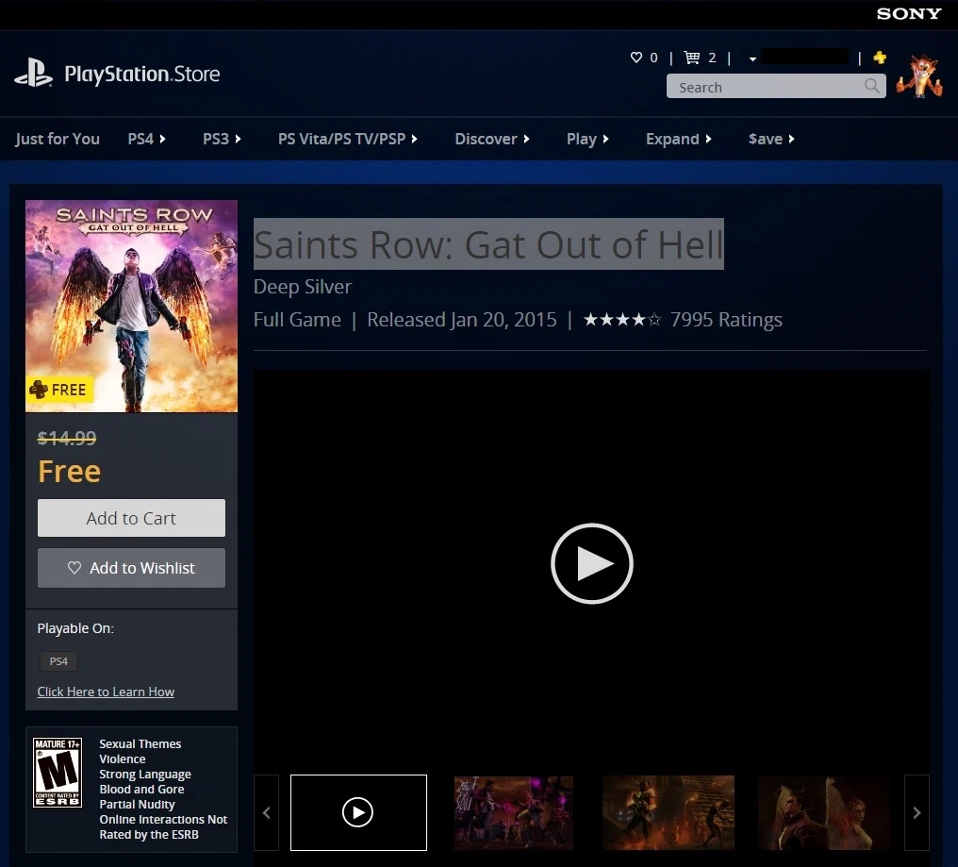Open the purple crowd screenshot thumbnail
This screenshot has width=958, height=867.
[x=514, y=812]
